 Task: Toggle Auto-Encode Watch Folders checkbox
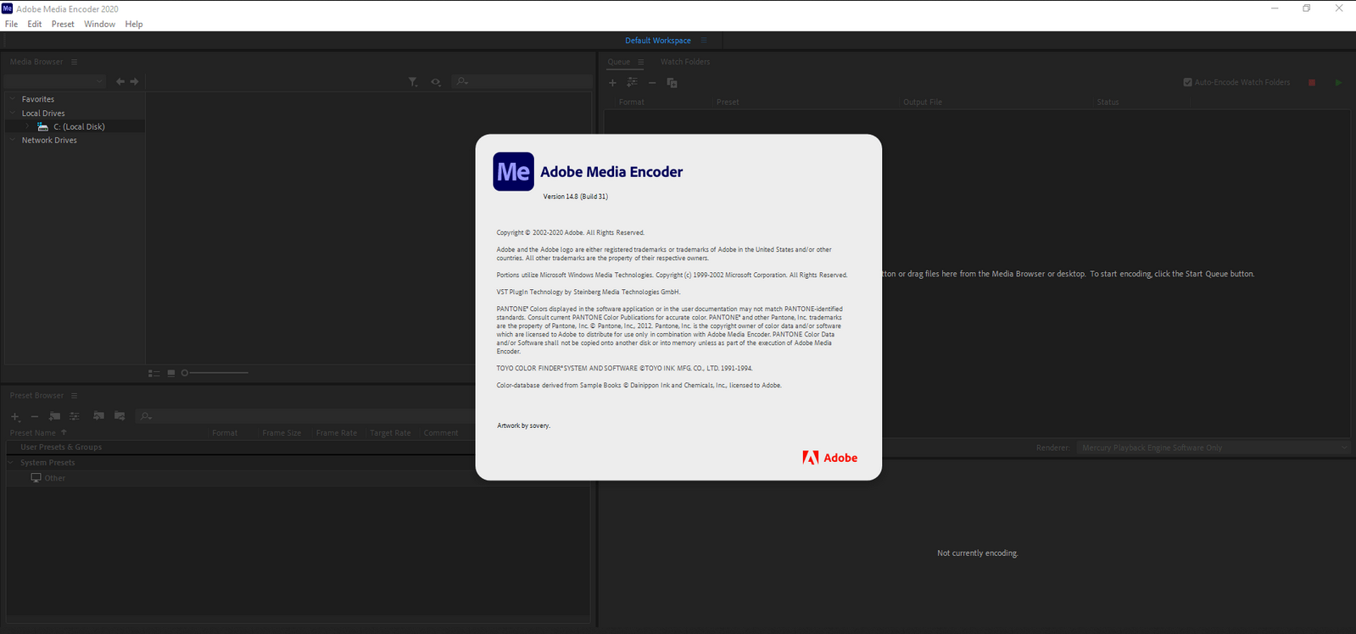1187,82
